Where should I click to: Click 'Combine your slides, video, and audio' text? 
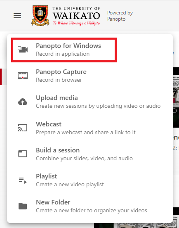pyautogui.click(x=85, y=158)
